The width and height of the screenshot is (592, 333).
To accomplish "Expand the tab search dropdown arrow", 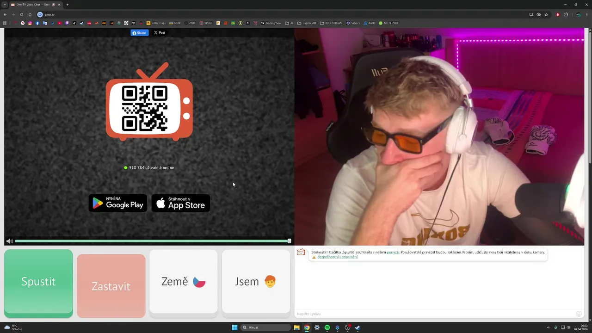I will pyautogui.click(x=4, y=5).
